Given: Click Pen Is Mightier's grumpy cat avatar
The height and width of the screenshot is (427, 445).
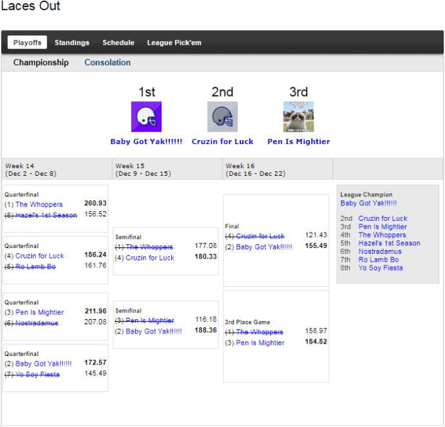Looking at the screenshot, I should [x=298, y=117].
